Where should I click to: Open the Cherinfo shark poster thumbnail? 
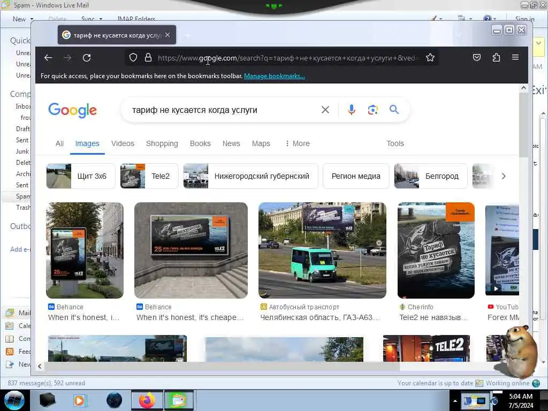pos(436,250)
